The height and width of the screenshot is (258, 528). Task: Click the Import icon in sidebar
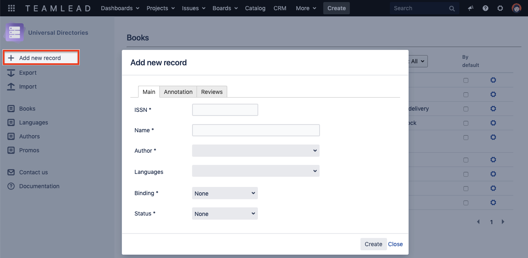coord(11,87)
